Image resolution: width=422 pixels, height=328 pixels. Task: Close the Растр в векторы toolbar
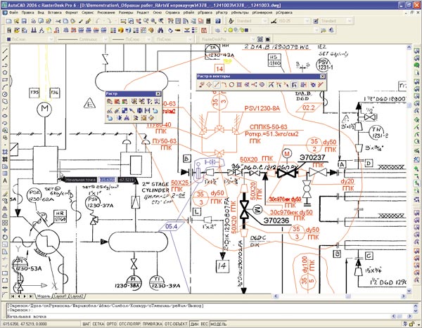tap(324, 76)
